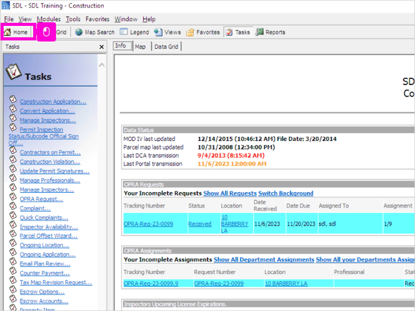Click the clipboard icon beside Update Permit Signatures
This screenshot has width=415, height=311.
tap(13, 169)
